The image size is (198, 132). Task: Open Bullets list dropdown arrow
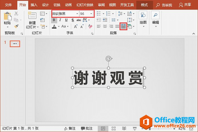(x=103, y=14)
